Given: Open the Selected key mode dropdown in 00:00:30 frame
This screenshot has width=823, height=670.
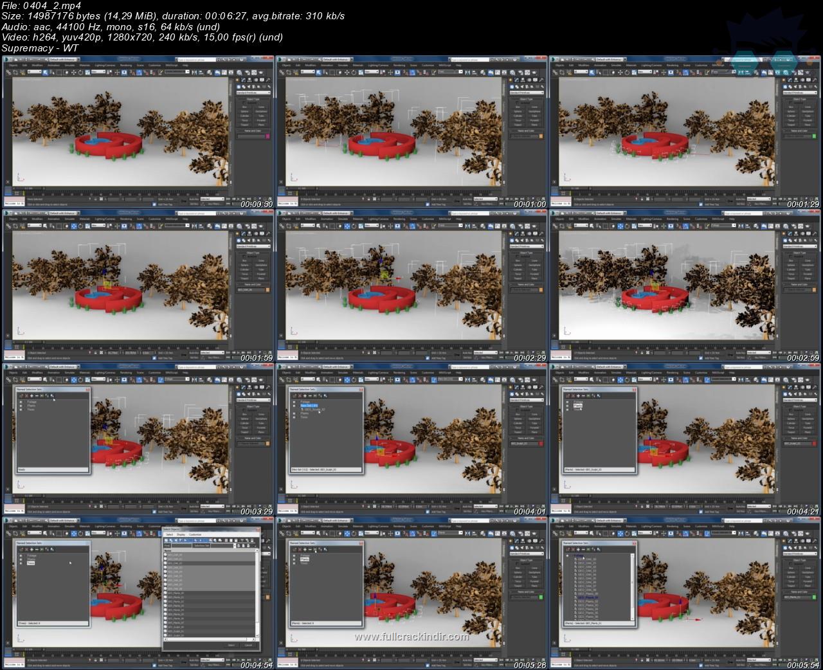Looking at the screenshot, I should click(212, 199).
